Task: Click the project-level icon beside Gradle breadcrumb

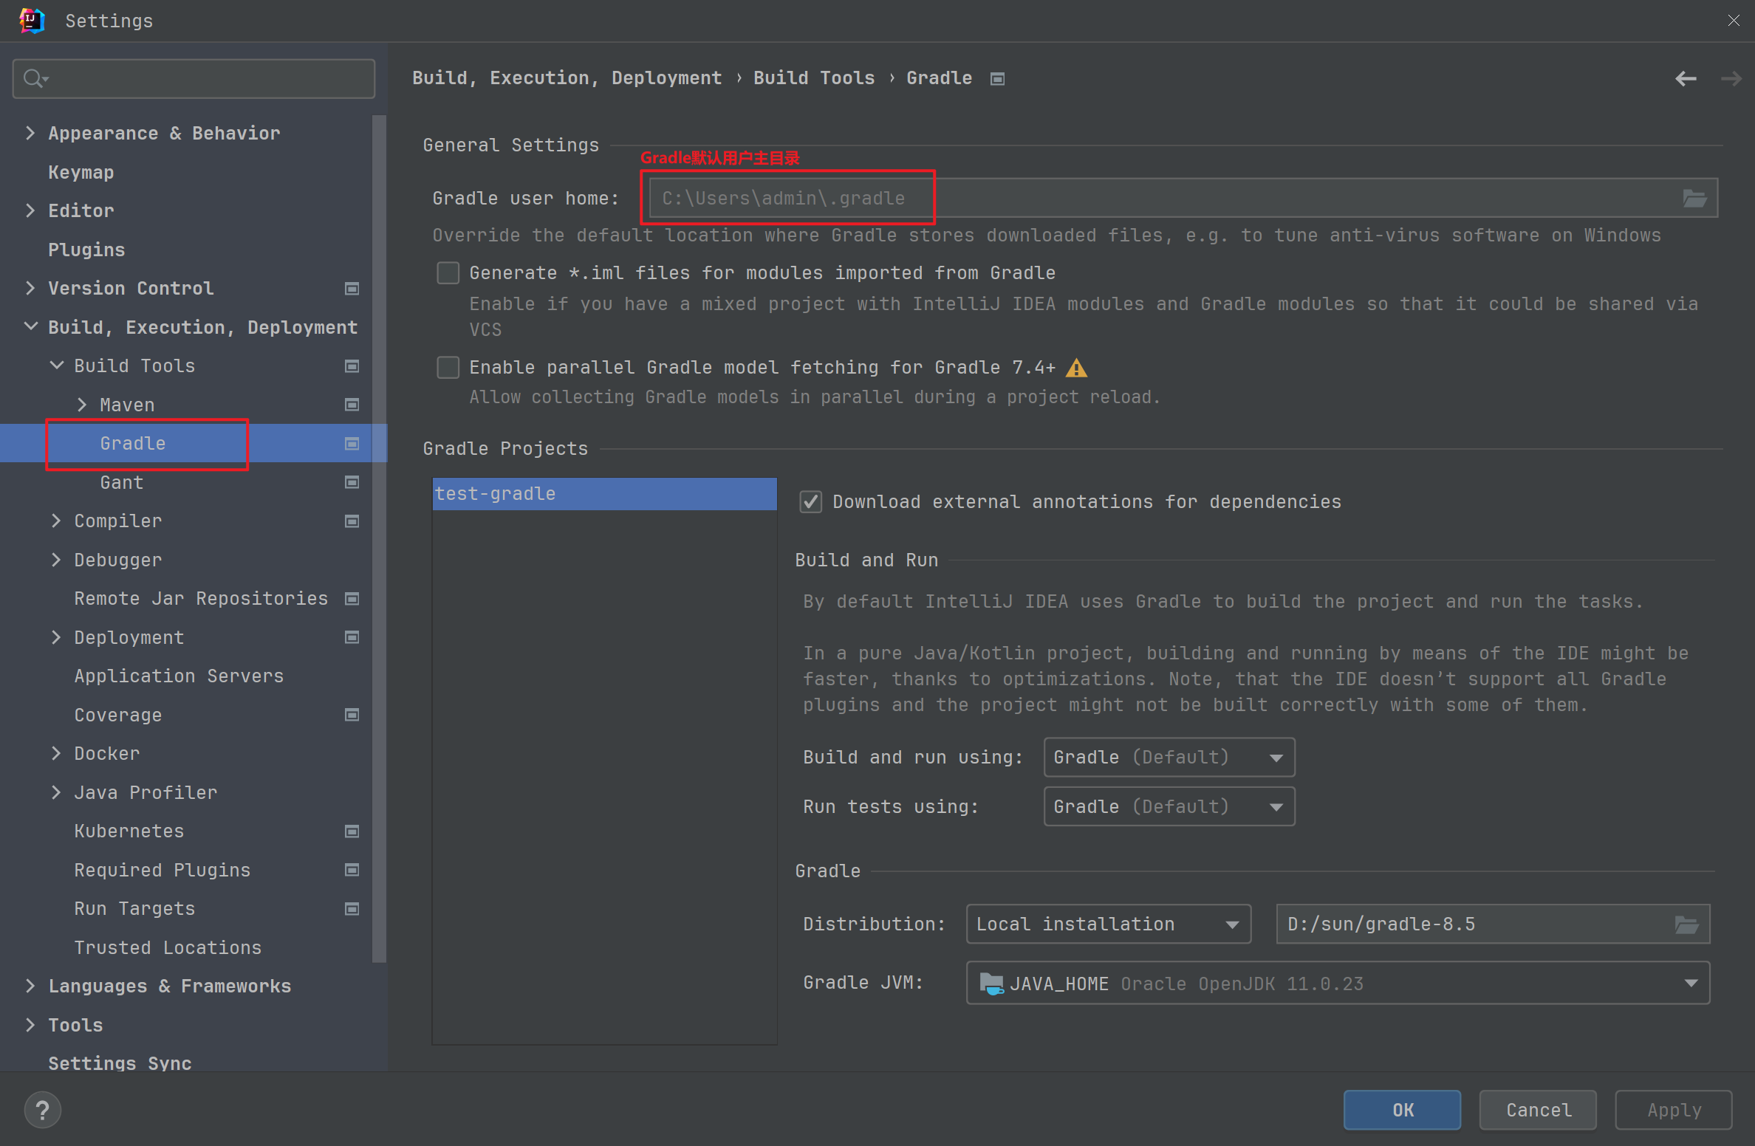Action: [997, 78]
